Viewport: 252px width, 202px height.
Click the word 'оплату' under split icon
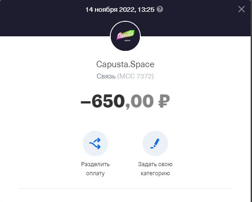[95, 173]
